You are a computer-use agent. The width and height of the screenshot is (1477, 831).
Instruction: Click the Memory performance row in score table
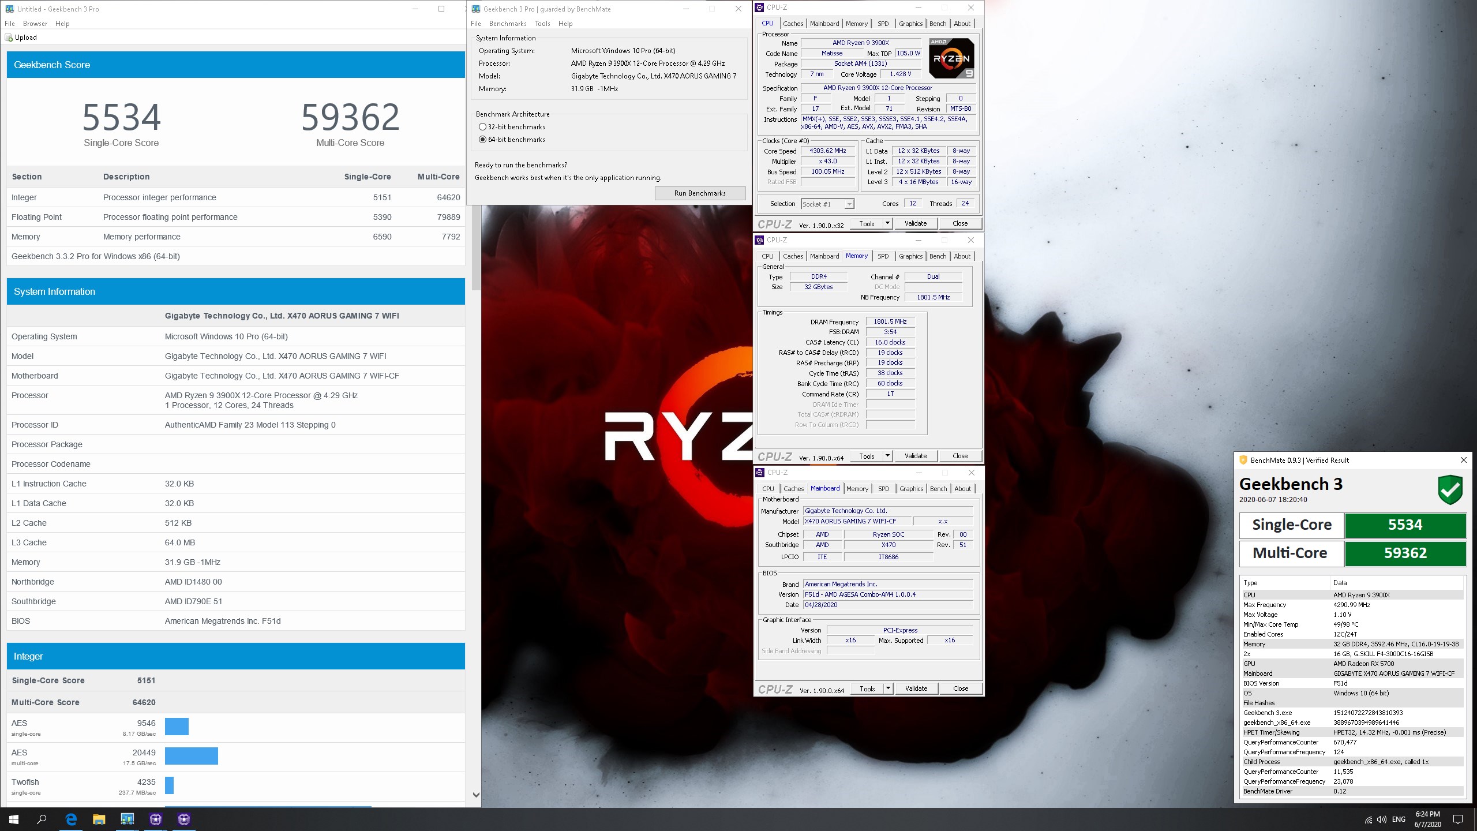pyautogui.click(x=235, y=237)
